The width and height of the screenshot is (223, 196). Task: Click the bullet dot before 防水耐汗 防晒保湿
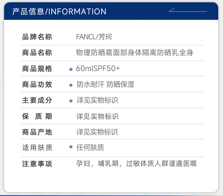click(x=71, y=85)
